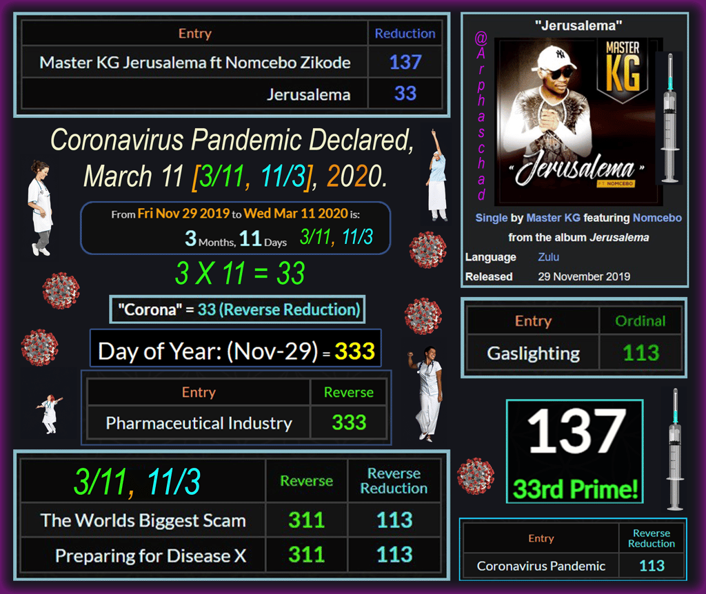Select the '33' reduction value for Jerusalema
The width and height of the screenshot is (706, 594).
(405, 94)
